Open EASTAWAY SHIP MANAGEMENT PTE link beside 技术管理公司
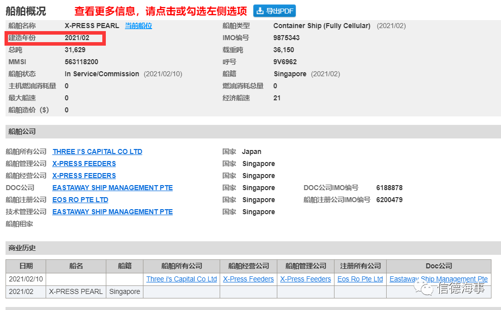The image size is (501, 310). click(x=112, y=212)
